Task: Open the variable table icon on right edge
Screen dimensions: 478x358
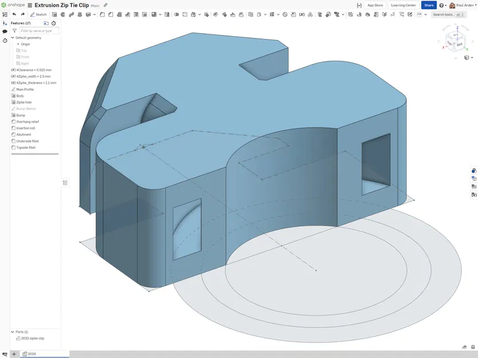Action: point(474,195)
